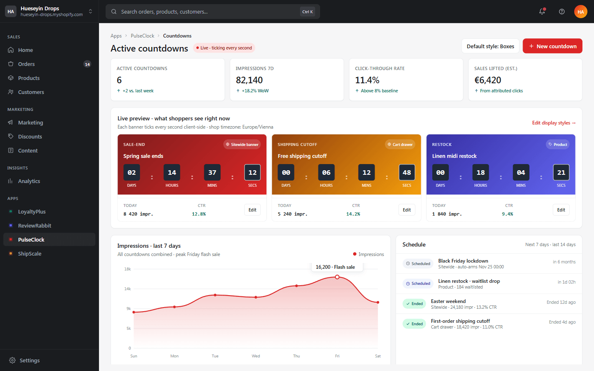Open the help question-mark icon
This screenshot has height=371, width=594.
click(562, 12)
